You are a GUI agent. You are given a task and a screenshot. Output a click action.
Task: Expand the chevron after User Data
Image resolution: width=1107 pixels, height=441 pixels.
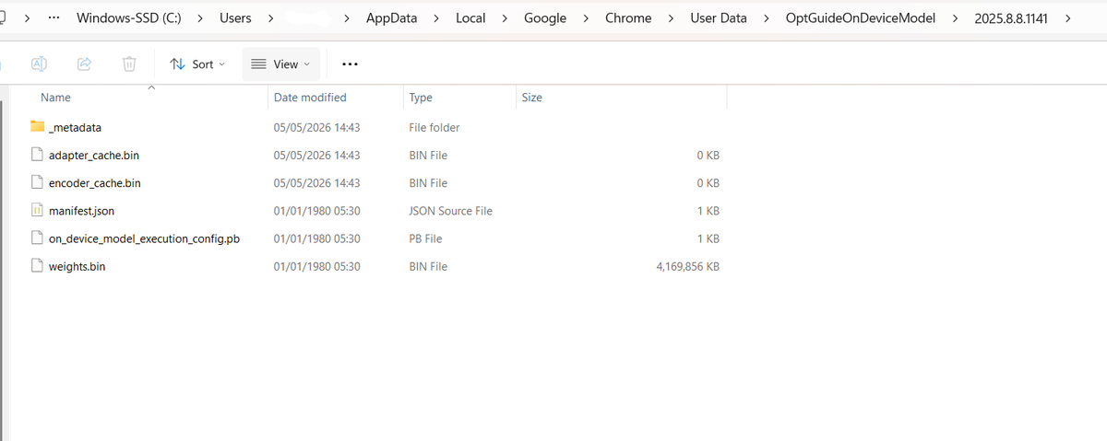[x=767, y=18]
